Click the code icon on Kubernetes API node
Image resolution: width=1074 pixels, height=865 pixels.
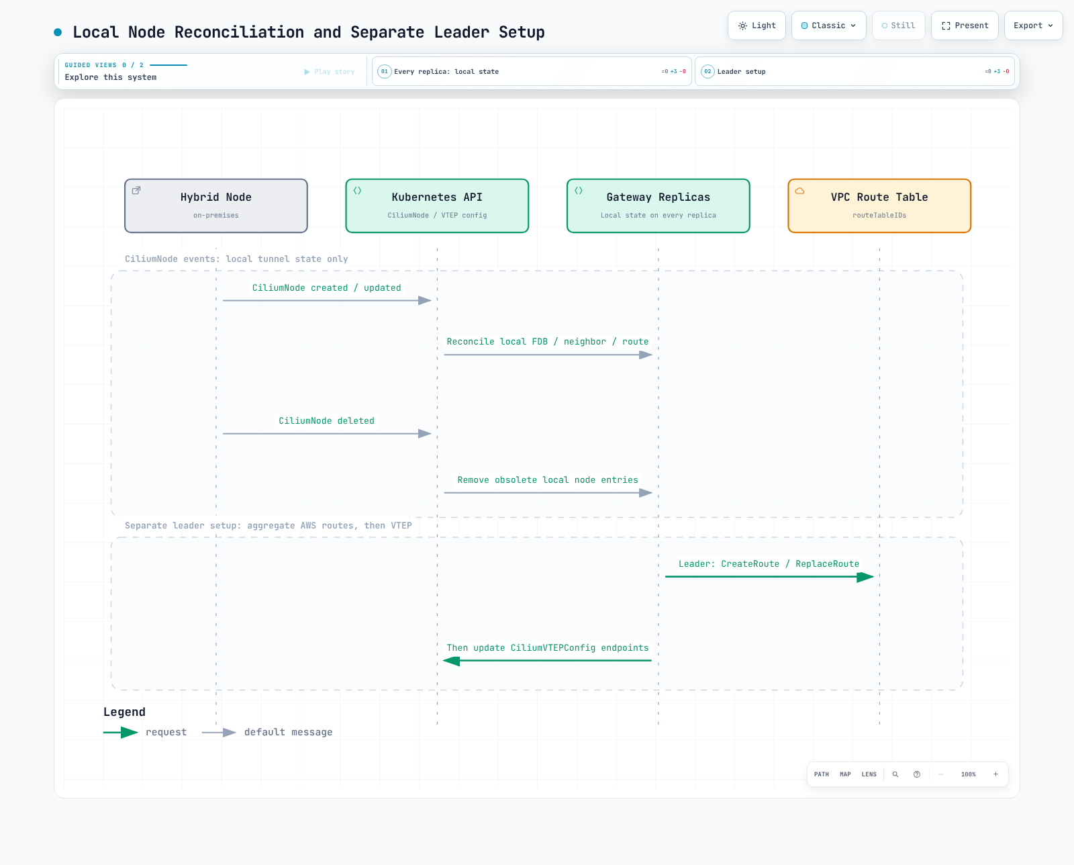coord(358,191)
